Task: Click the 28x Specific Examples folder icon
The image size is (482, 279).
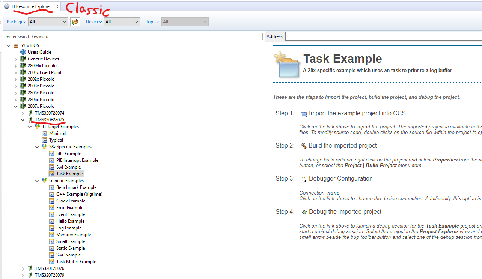Action: coord(45,147)
